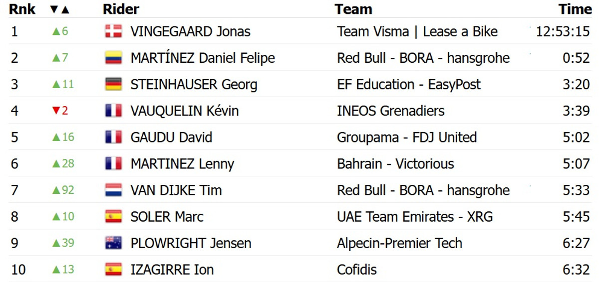The width and height of the screenshot is (599, 282).
Task: Click the Australian flag beside Plowright
Action: click(113, 243)
